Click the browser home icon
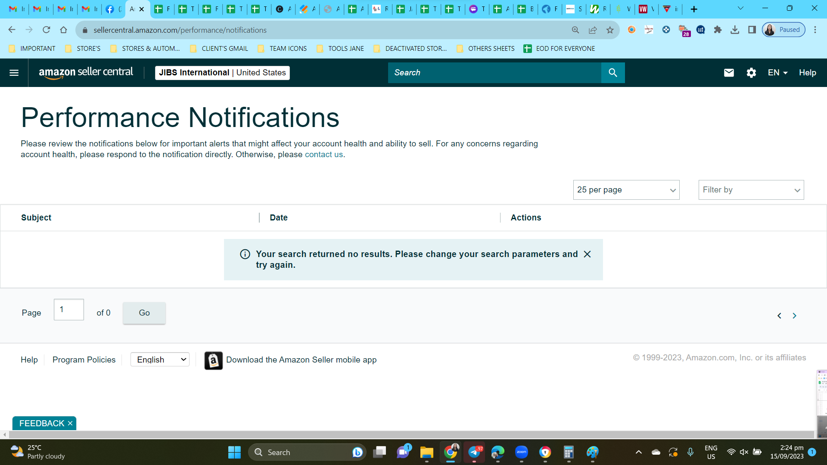827x465 pixels. (x=63, y=30)
